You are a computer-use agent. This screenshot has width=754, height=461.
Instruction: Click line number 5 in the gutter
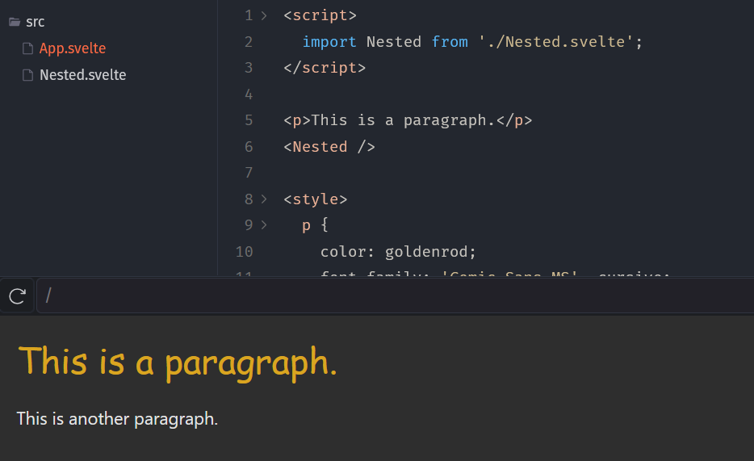click(248, 120)
